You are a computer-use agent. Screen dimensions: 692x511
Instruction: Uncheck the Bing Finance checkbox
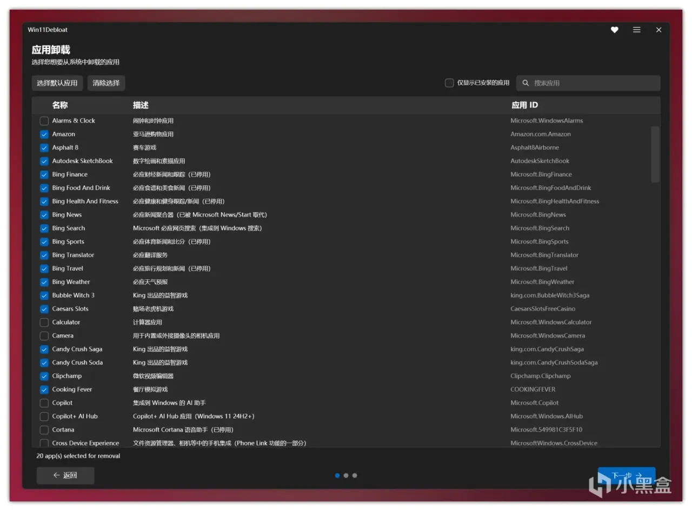[x=44, y=174]
